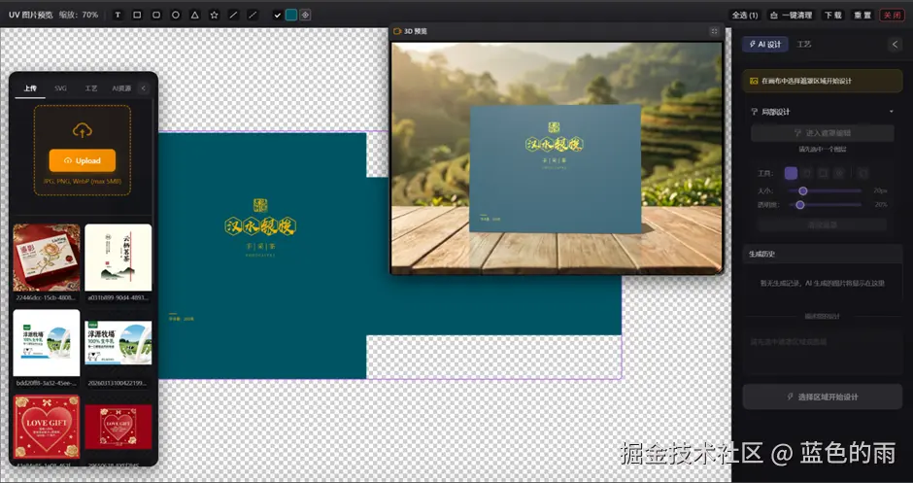This screenshot has width=913, height=483.
Task: Click the yellow 汉水颜陵 logo on canvas
Action: point(260,225)
